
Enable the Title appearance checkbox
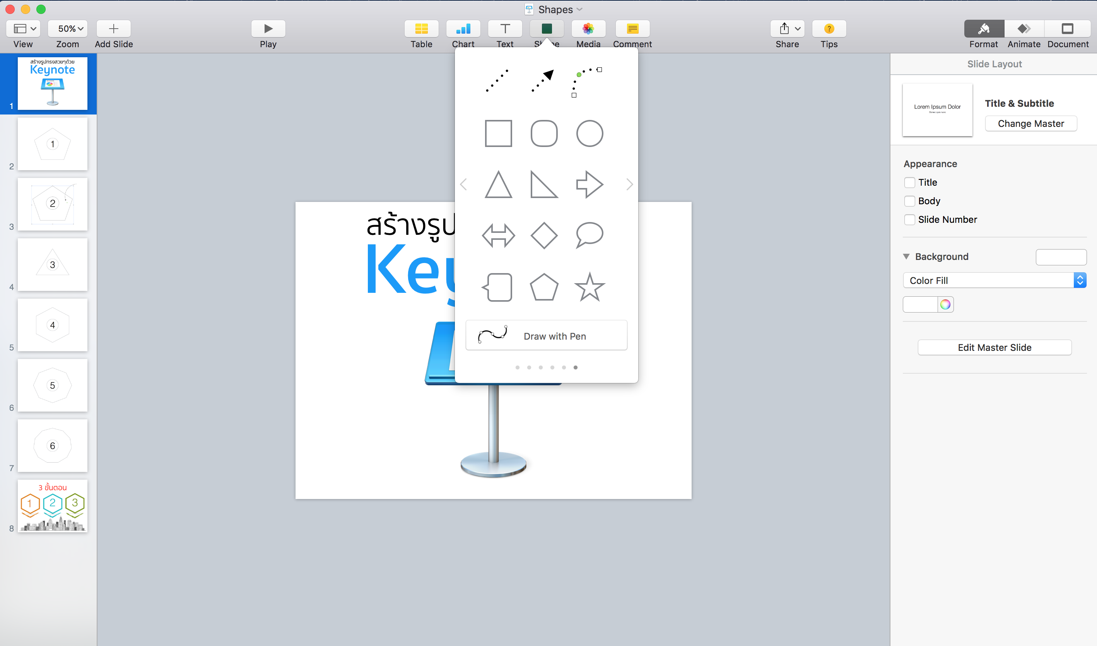tap(910, 183)
